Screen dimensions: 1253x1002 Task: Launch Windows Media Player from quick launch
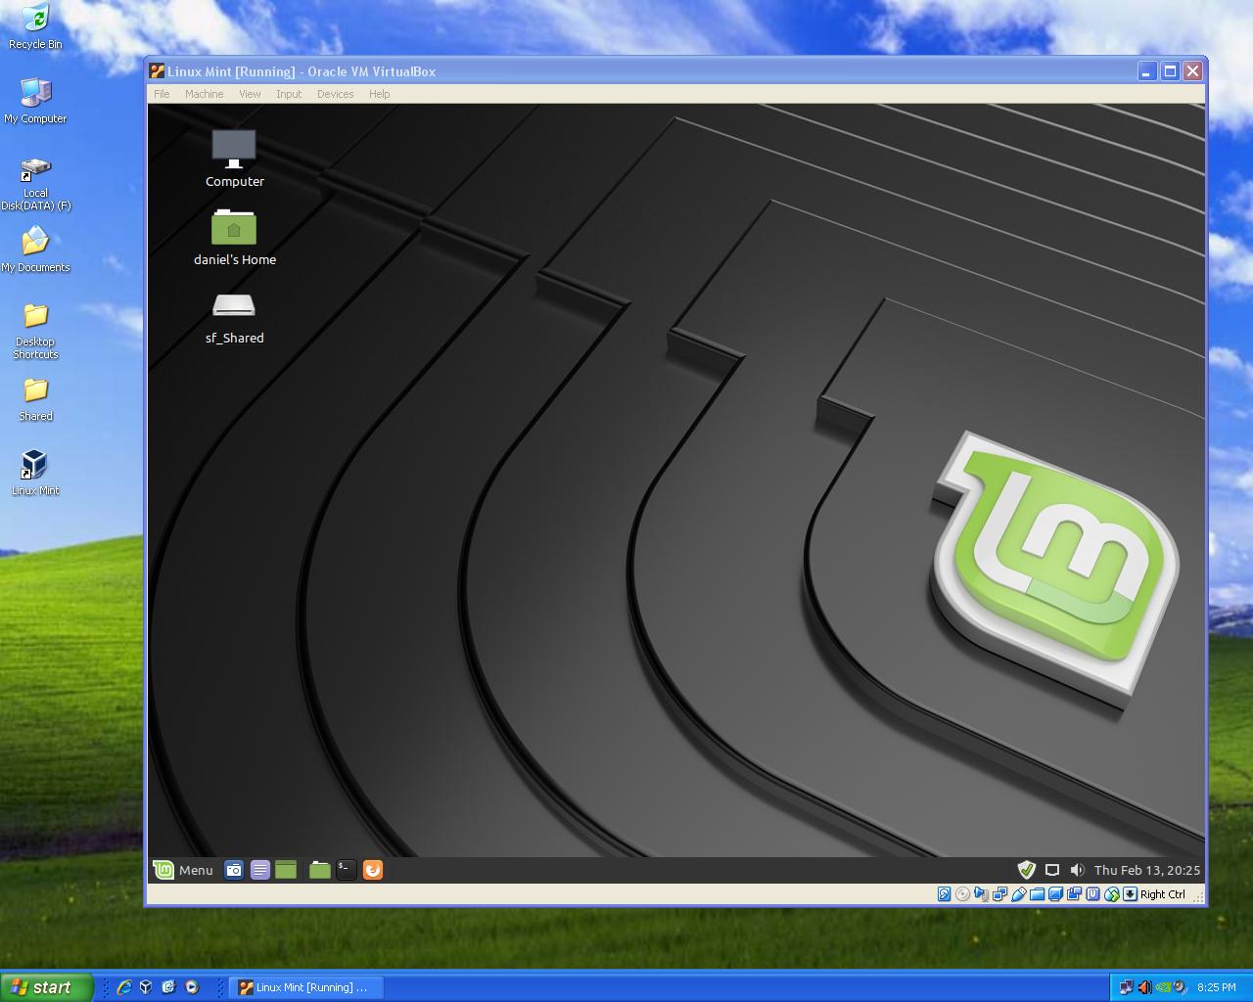click(192, 987)
